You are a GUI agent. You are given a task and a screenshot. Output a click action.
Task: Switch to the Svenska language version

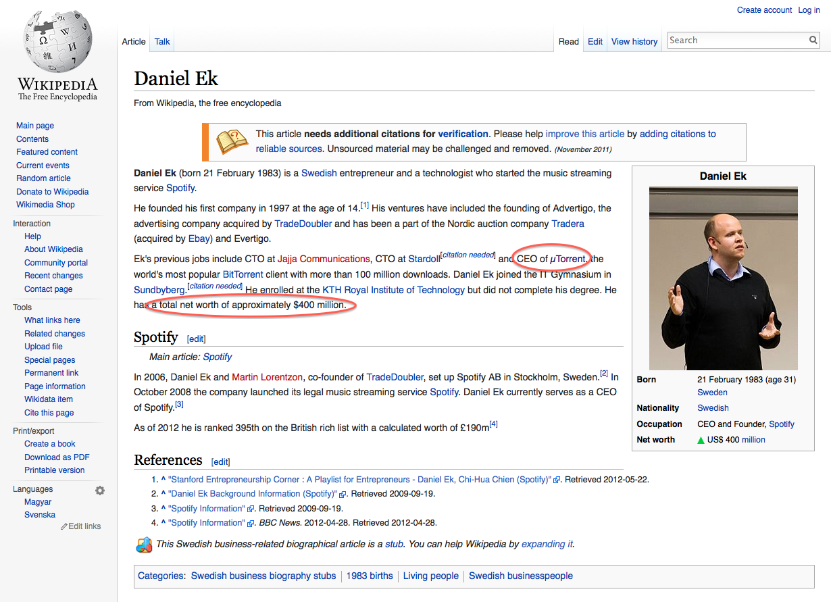(40, 515)
